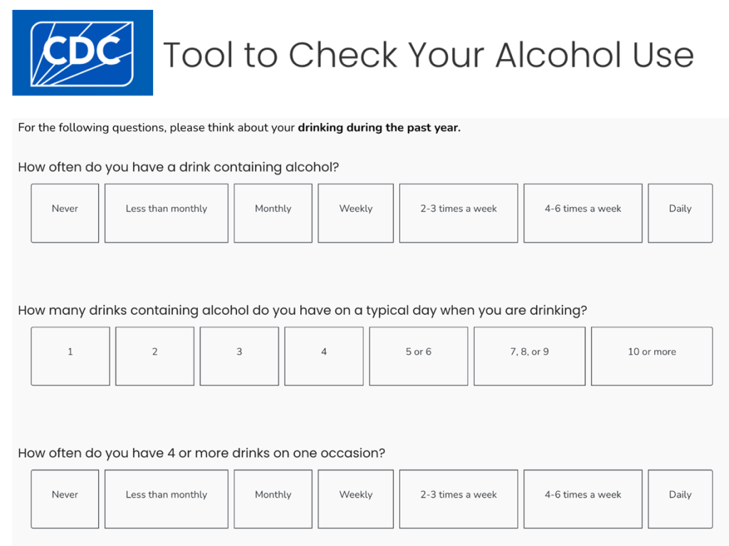The width and height of the screenshot is (729, 546).
Task: Select 'Daily' for drinking frequency question
Action: tap(680, 213)
